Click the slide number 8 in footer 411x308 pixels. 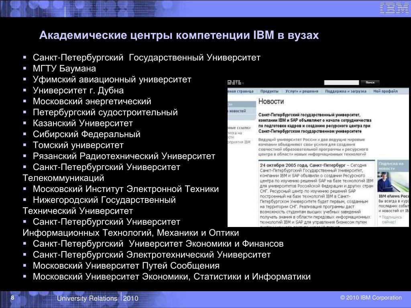[x=12, y=298]
